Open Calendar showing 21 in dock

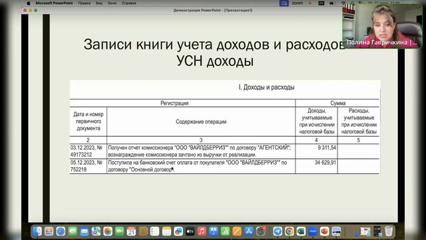(131, 231)
